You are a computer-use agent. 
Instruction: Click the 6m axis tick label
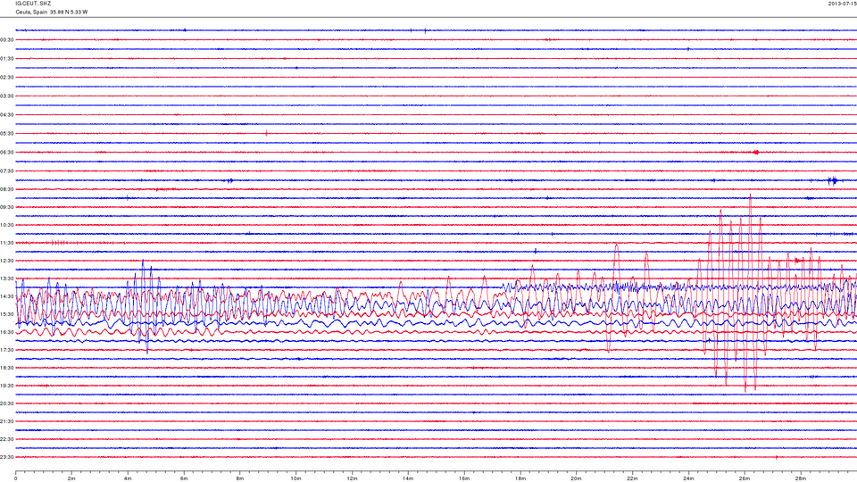point(184,478)
